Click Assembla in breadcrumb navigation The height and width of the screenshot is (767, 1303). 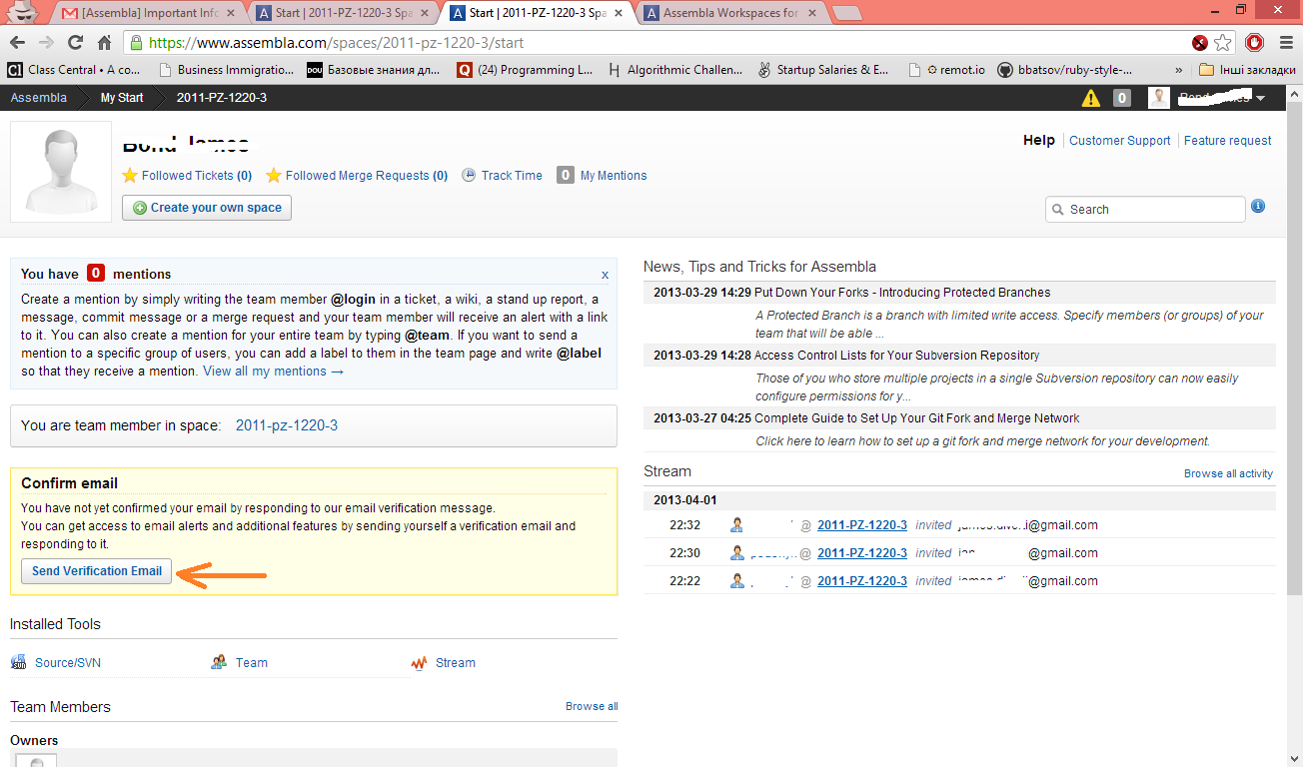(x=39, y=98)
